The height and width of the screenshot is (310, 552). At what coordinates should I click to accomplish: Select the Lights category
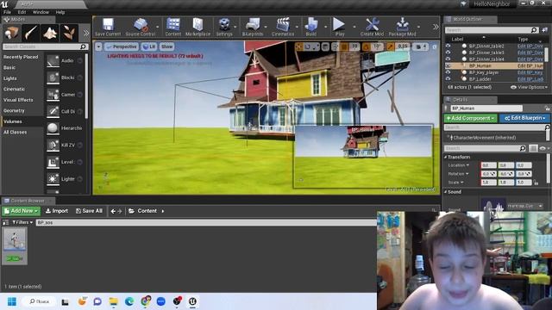pos(10,78)
